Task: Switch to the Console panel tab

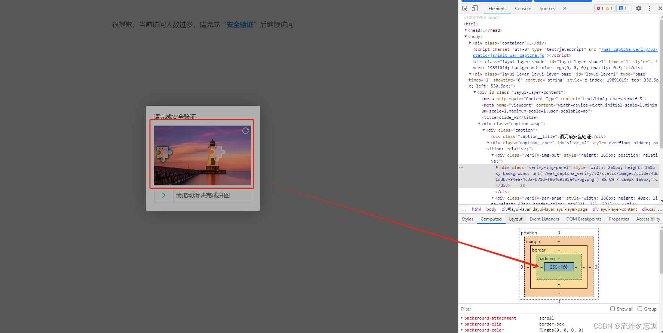Action: click(x=523, y=9)
